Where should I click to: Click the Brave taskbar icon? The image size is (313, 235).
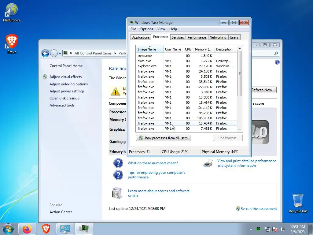point(46,229)
